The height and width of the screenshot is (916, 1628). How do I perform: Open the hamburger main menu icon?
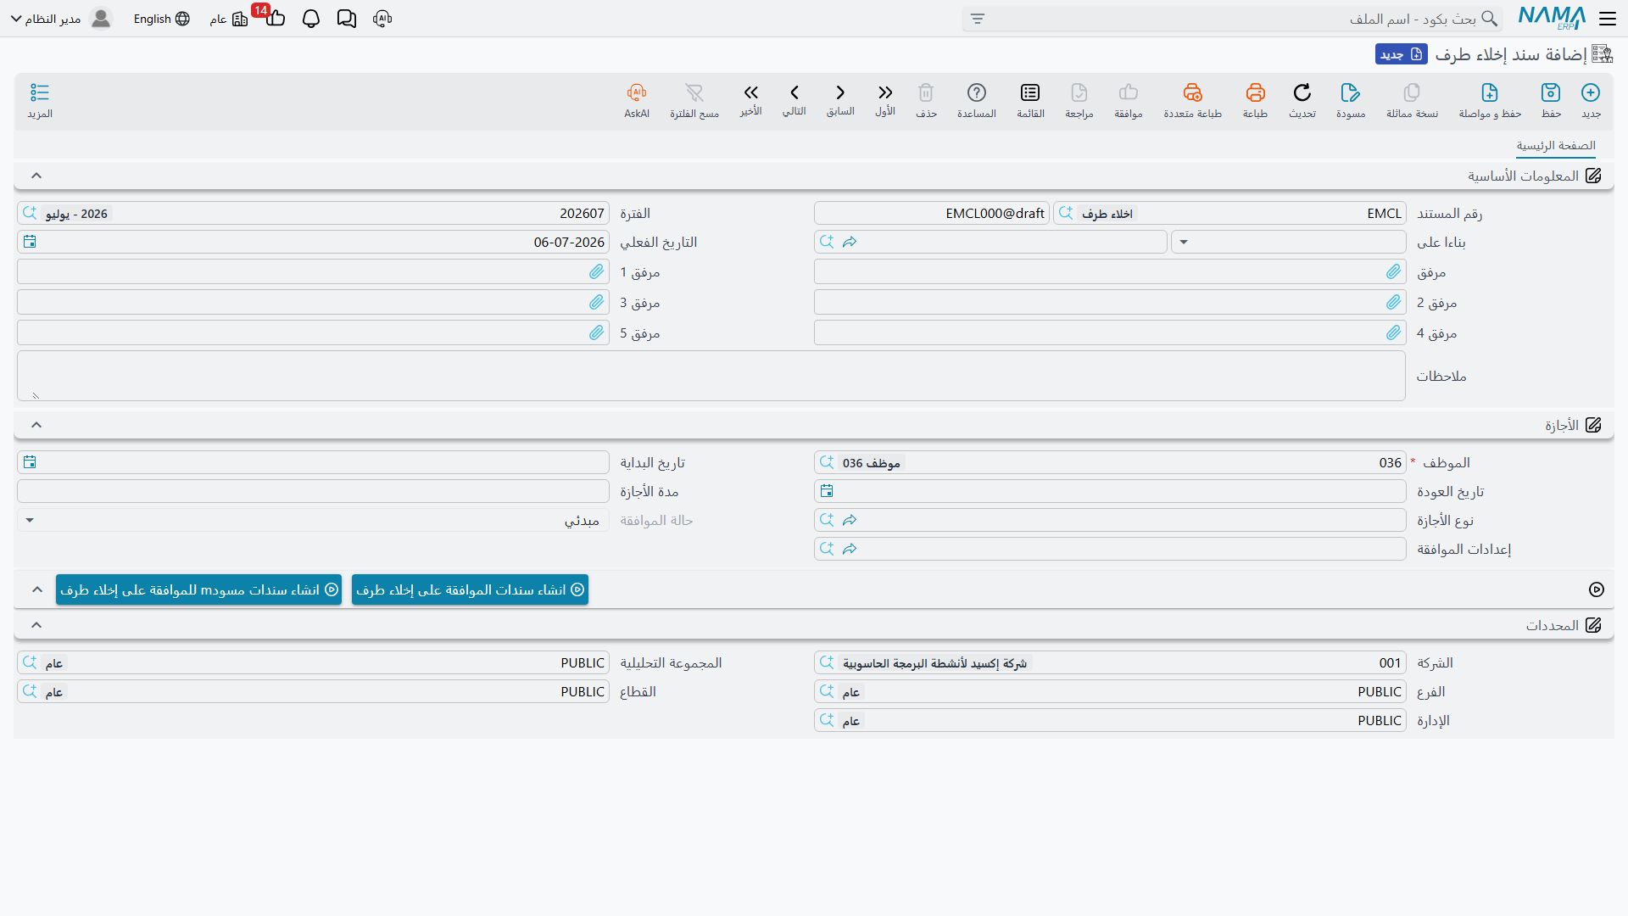click(1608, 19)
